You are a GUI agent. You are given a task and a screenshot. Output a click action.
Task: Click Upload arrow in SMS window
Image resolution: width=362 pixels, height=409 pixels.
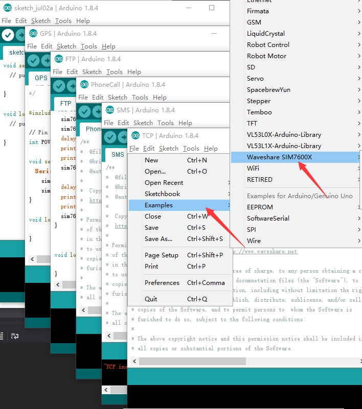pos(123,137)
